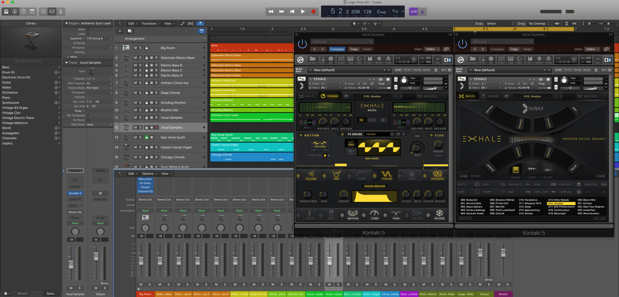Open the Snap Smart dropdown
Screen dimensions: 619x297
tap(500, 23)
